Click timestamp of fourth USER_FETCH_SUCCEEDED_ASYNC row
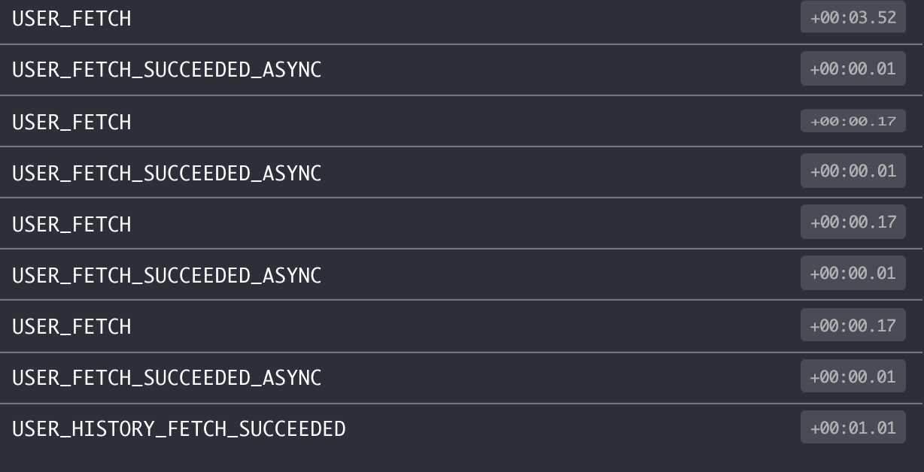 pos(853,376)
